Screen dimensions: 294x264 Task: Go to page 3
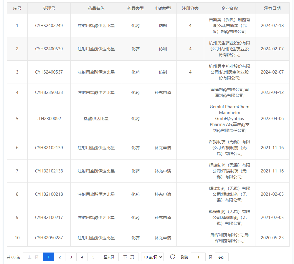[71, 257]
